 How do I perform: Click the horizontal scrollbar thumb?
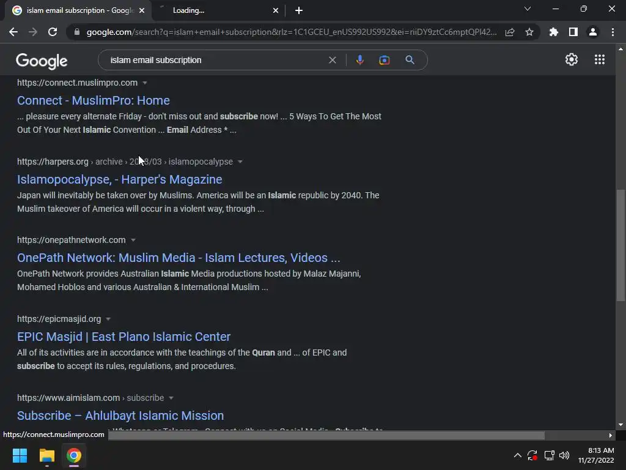(326, 435)
